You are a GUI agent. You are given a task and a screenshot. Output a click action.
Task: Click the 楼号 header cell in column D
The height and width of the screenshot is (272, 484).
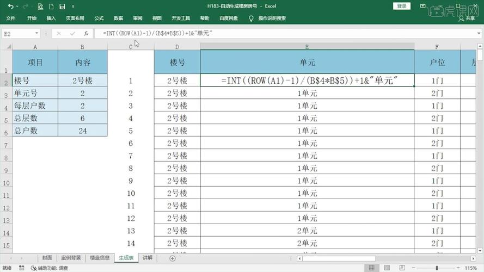(x=177, y=63)
